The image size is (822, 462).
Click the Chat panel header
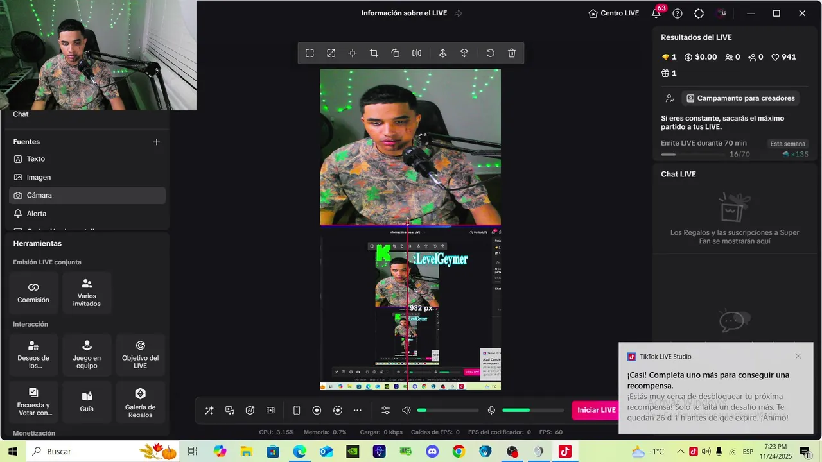point(21,114)
